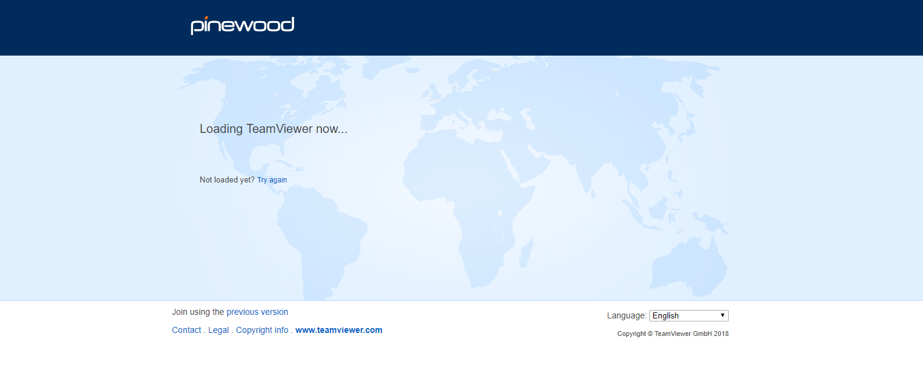The width and height of the screenshot is (923, 371).
Task: Visit www.teamviewer.com
Action: pyautogui.click(x=338, y=330)
